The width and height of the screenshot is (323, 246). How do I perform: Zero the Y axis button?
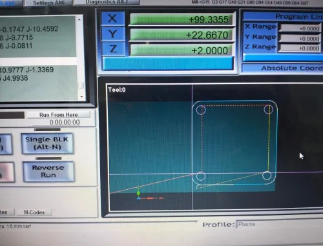click(x=112, y=34)
